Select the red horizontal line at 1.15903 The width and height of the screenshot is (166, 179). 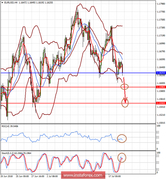[78, 87]
